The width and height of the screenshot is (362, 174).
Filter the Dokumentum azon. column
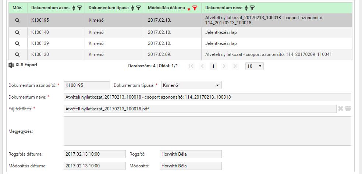click(79, 8)
